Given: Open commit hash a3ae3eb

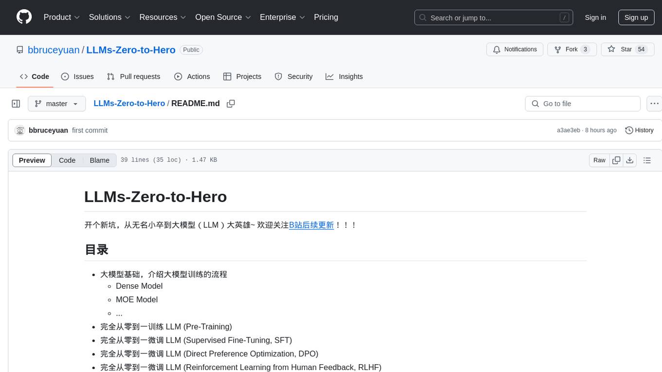Looking at the screenshot, I should point(569,130).
